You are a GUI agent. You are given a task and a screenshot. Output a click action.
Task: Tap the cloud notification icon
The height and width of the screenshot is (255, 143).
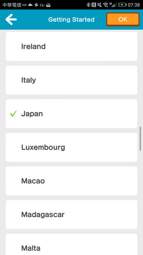(x=30, y=5)
